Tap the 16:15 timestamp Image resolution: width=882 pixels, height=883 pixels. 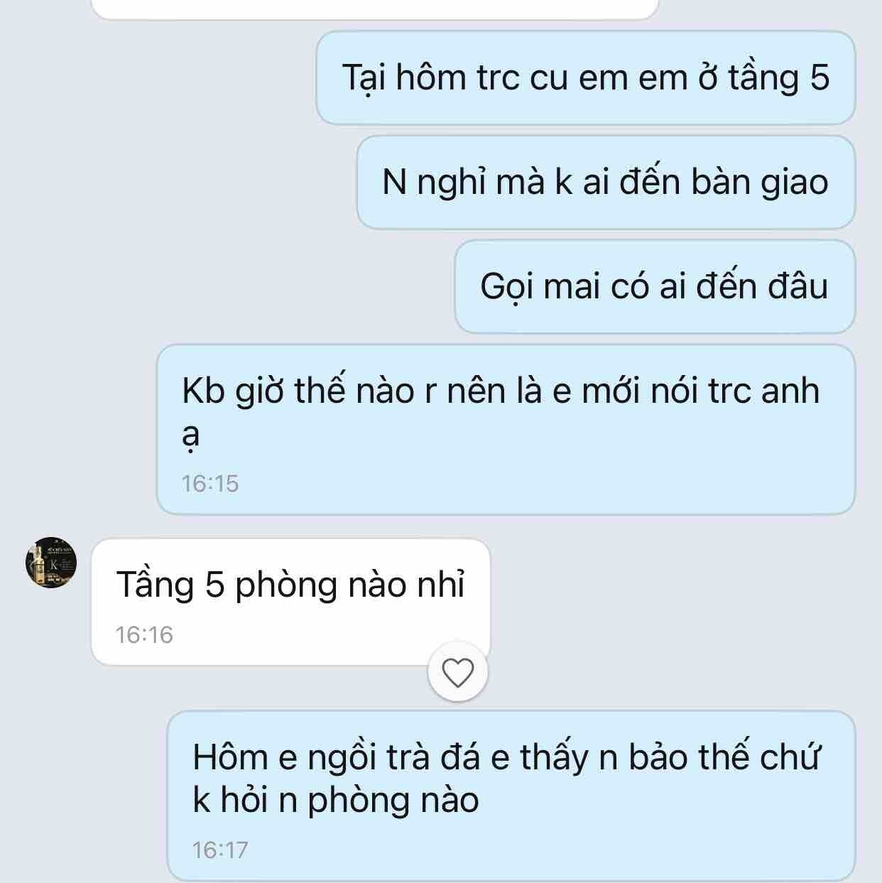(210, 484)
